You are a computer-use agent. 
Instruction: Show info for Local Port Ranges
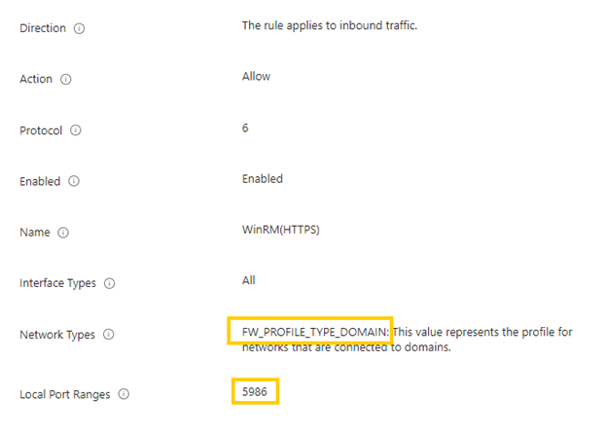pos(124,394)
